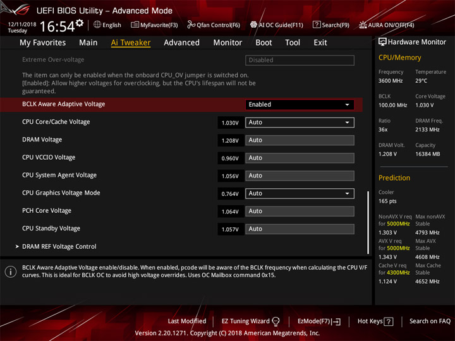455x341 pixels.
Task: Click the 1.030V CPU Core/Cache value
Action: [x=230, y=123]
